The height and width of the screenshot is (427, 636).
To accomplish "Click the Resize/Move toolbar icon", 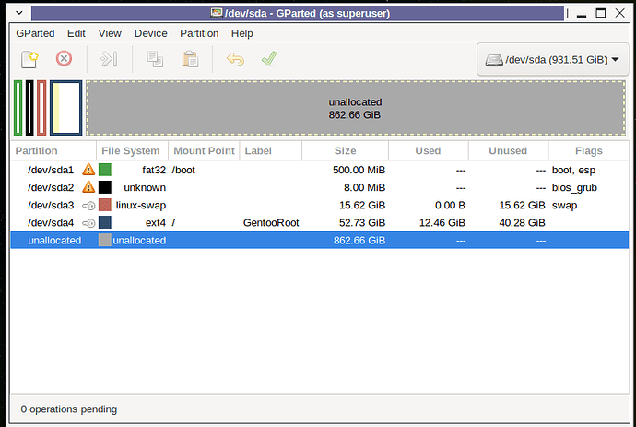I will (x=109, y=59).
